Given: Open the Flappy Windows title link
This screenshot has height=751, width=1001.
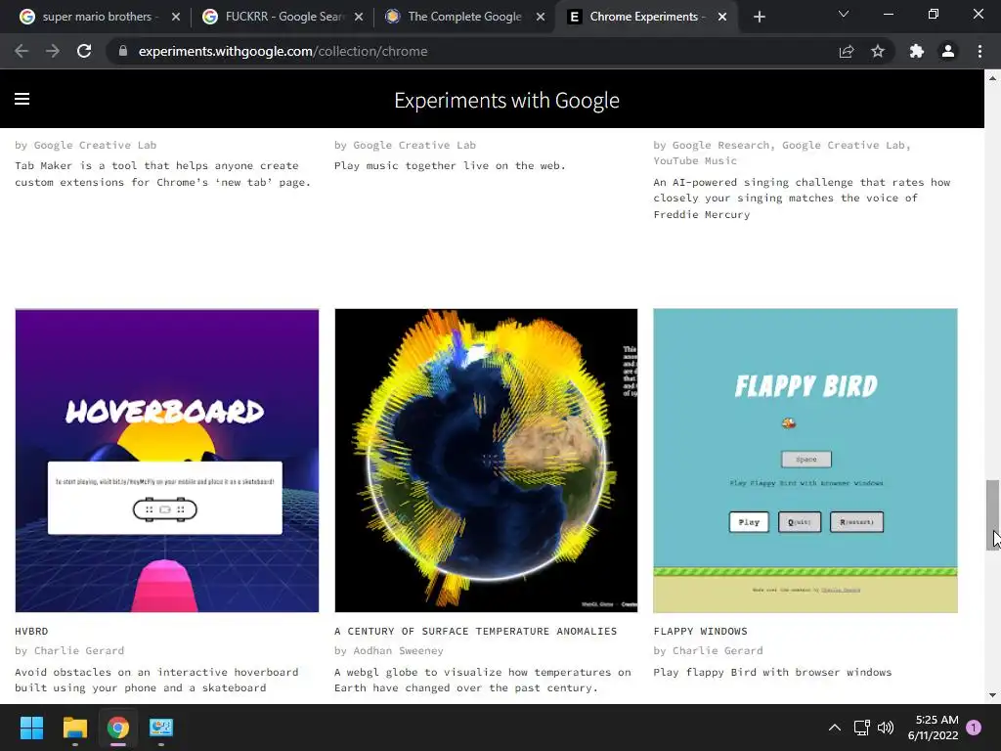Looking at the screenshot, I should 700,631.
